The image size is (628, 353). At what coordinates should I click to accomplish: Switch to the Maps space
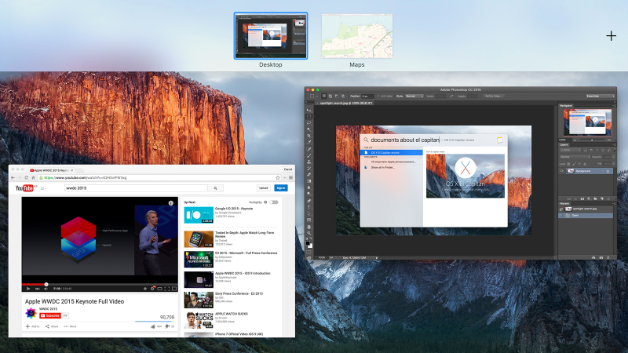point(357,36)
